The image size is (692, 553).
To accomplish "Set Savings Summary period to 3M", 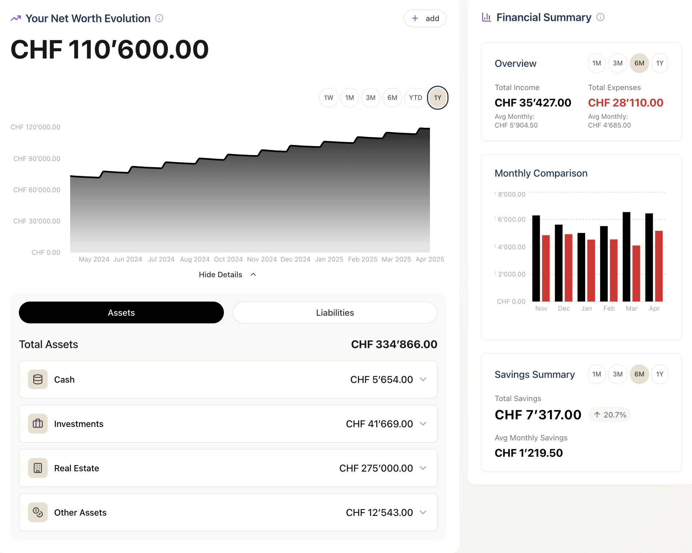I will 617,374.
